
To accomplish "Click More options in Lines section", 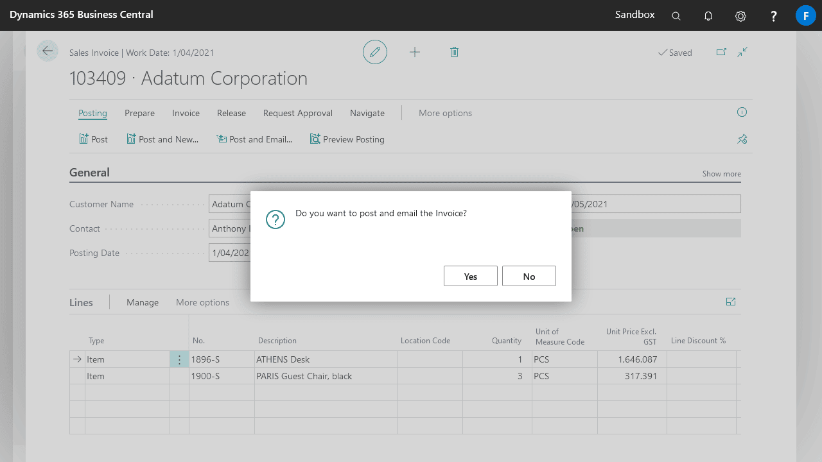I will [x=202, y=302].
